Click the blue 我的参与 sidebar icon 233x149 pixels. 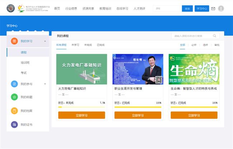(x=14, y=84)
